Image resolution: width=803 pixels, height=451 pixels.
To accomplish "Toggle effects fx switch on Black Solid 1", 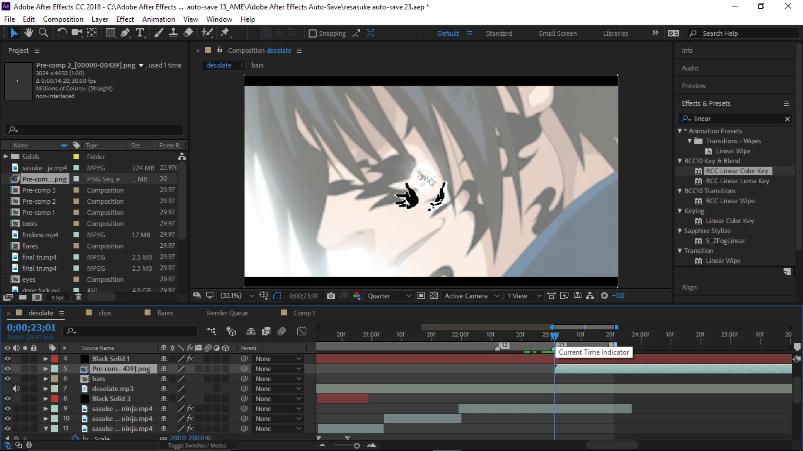I will pyautogui.click(x=190, y=359).
